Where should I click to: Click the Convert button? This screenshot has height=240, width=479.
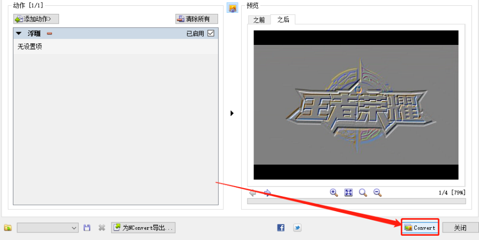(x=420, y=228)
